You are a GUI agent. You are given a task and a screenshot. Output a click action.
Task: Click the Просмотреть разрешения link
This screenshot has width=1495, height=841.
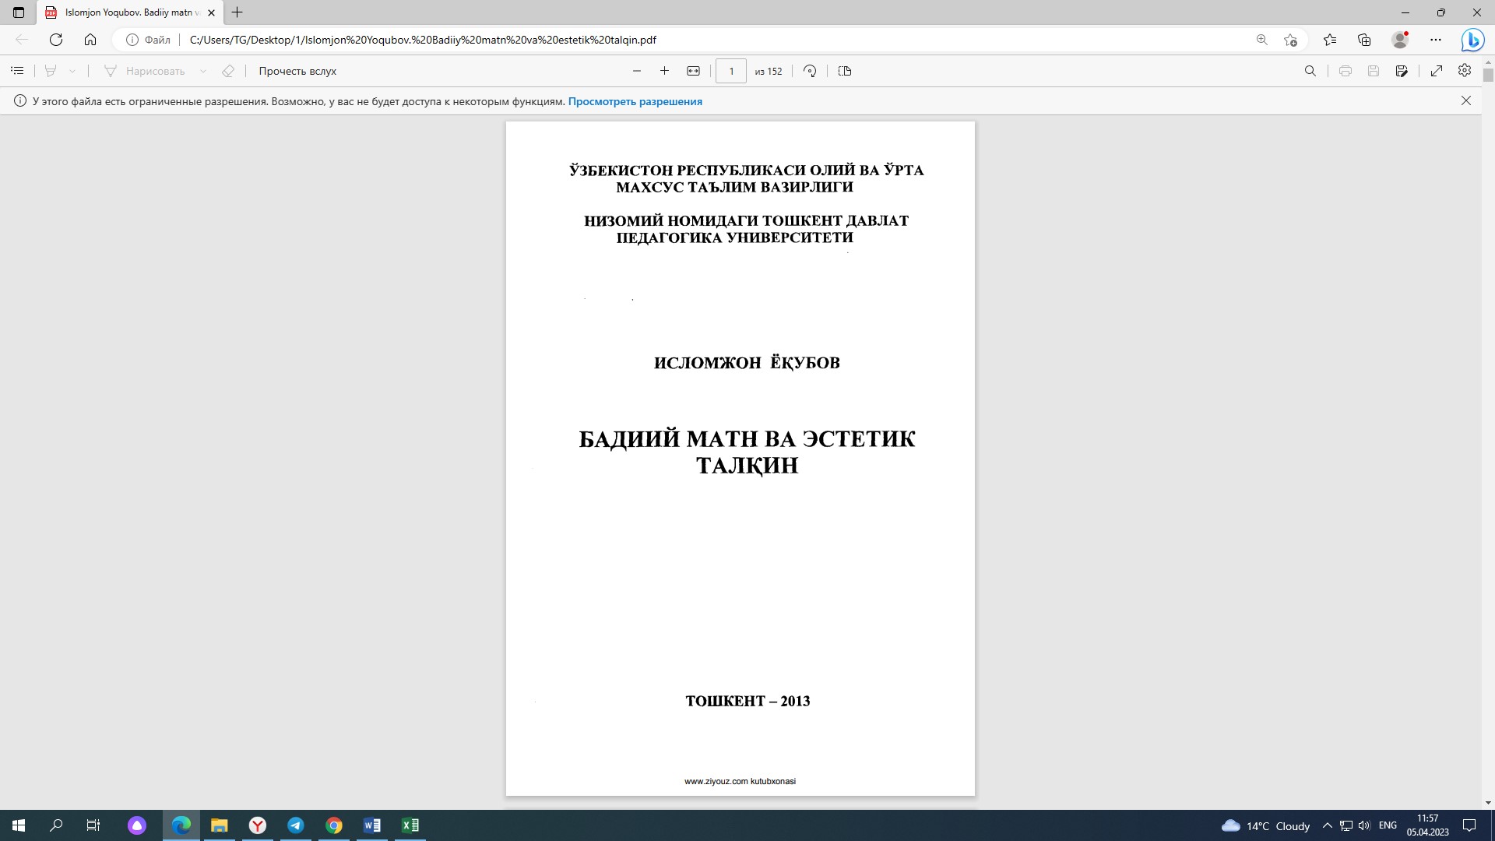[635, 101]
